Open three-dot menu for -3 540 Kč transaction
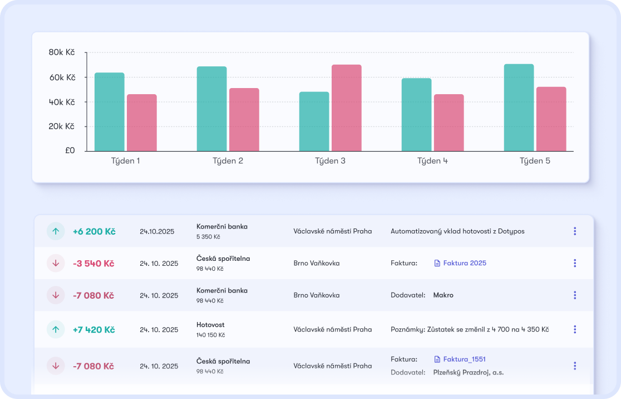 [x=575, y=263]
